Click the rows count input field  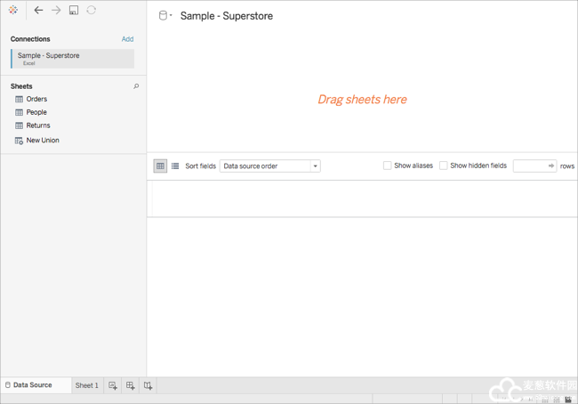[530, 166]
